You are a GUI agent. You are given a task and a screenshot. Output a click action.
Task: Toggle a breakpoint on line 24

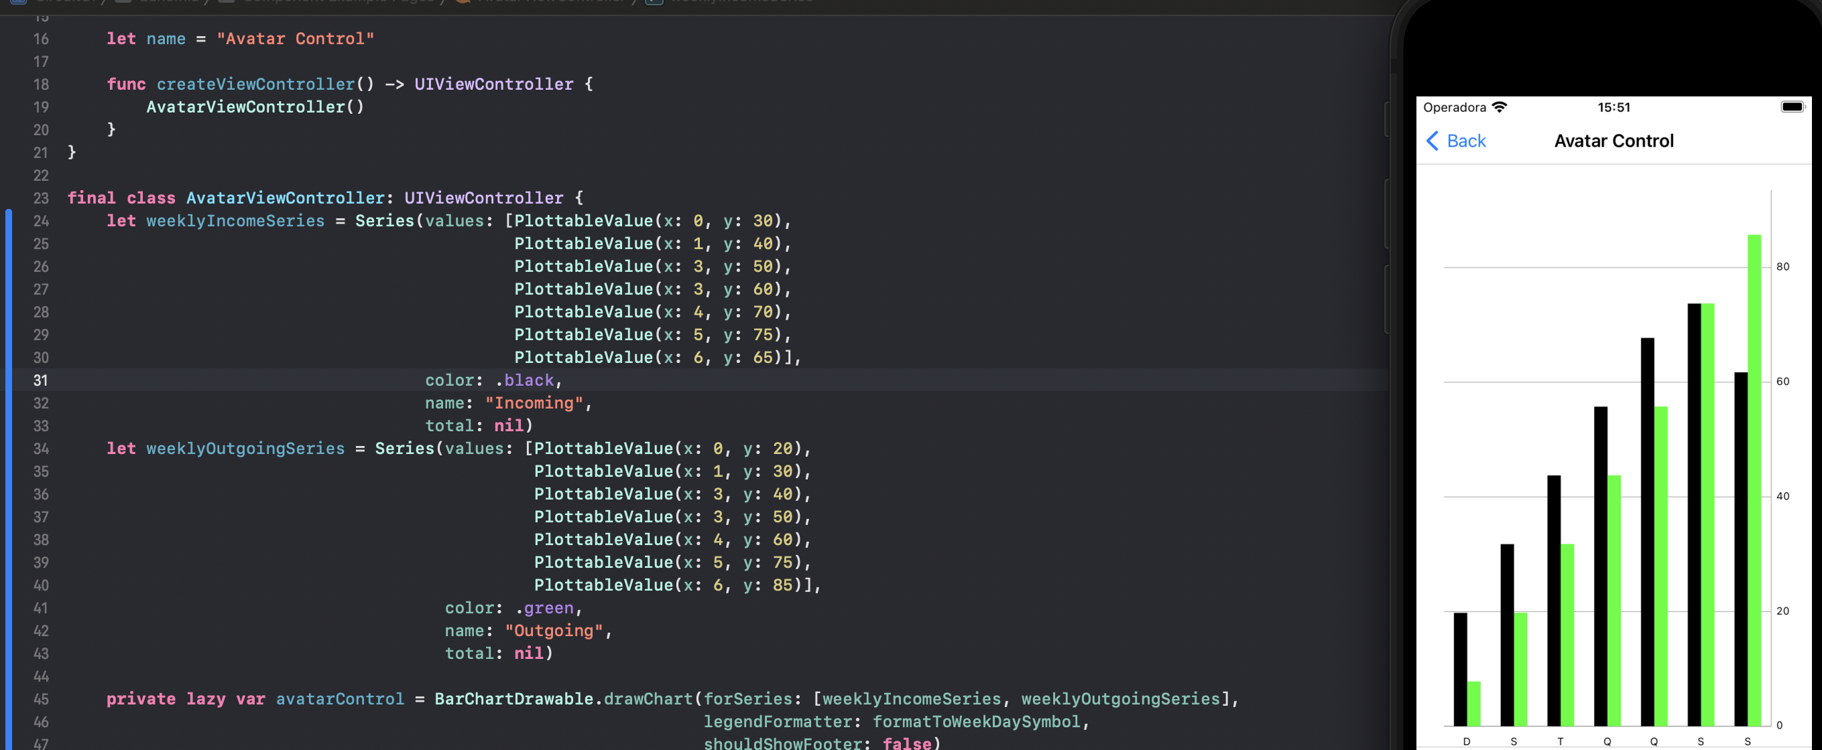click(41, 220)
